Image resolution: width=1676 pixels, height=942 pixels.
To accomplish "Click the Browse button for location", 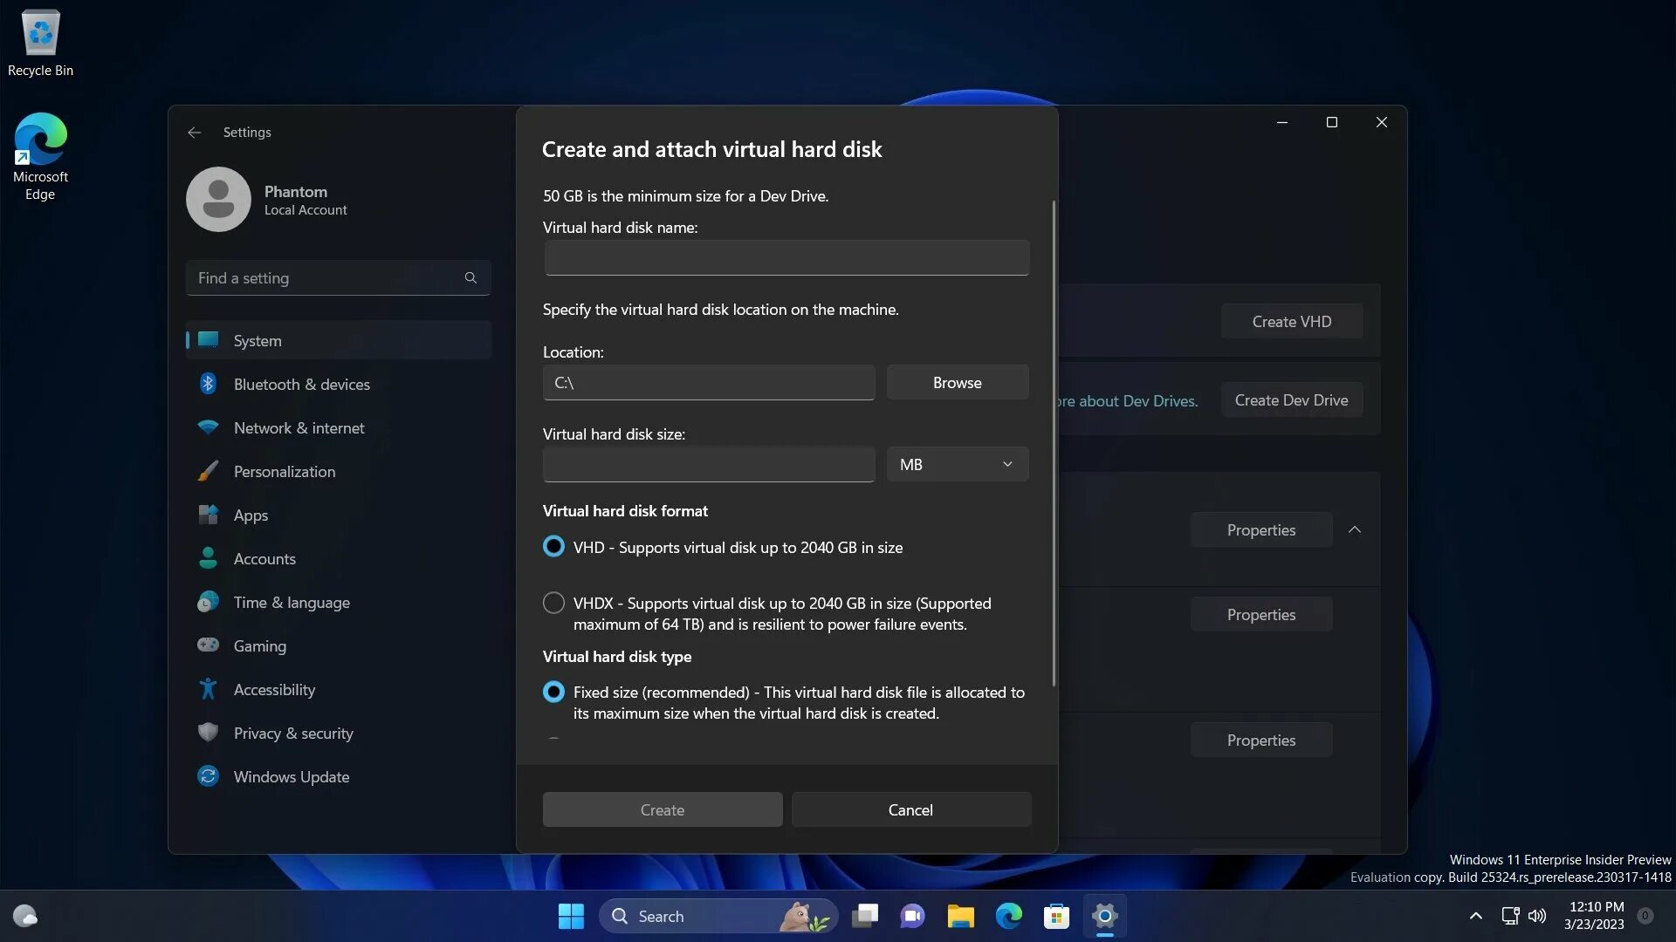I will 958,380.
